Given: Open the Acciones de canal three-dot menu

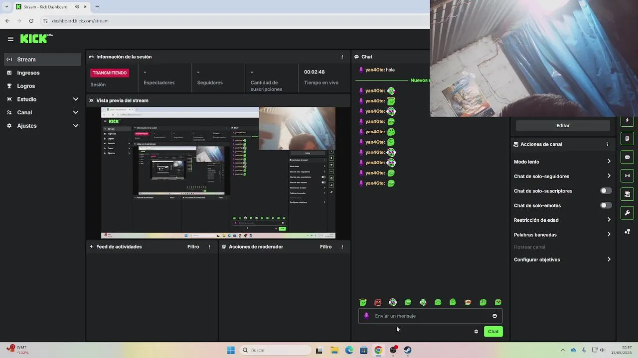Looking at the screenshot, I should click(607, 144).
